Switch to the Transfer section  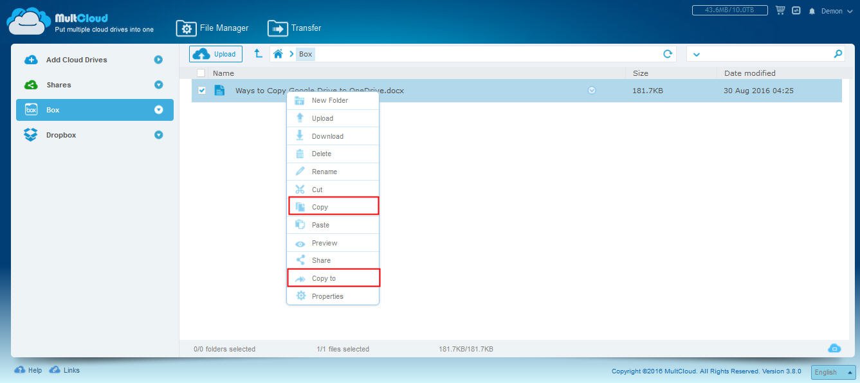click(x=295, y=28)
